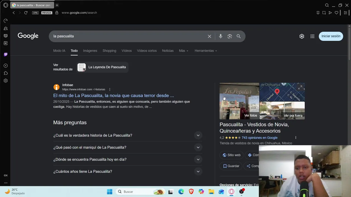Click Guardar bookmark button

point(231,166)
